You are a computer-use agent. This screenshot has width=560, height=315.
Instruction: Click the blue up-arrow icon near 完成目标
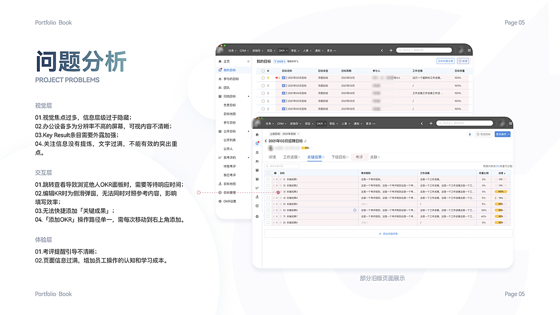(470, 134)
